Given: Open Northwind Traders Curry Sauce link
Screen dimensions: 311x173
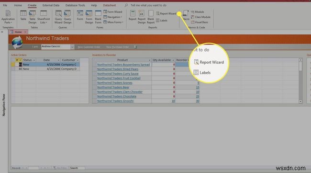Looking at the screenshot, I should coord(118,74).
